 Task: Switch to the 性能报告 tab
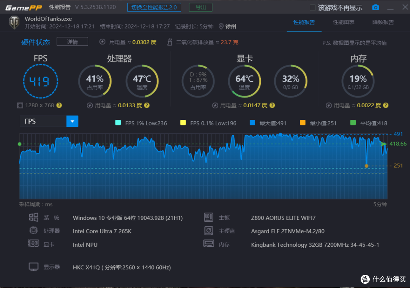click(x=304, y=22)
